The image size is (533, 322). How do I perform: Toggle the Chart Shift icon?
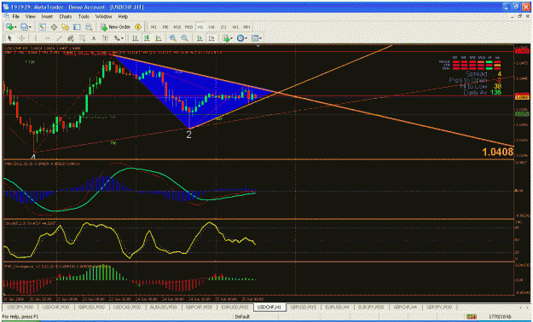(x=211, y=38)
